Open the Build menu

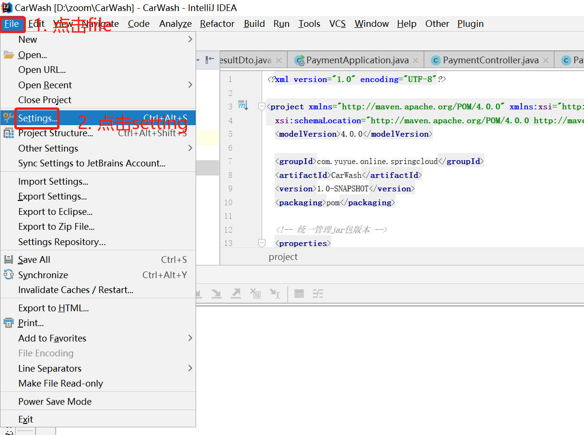click(x=254, y=24)
